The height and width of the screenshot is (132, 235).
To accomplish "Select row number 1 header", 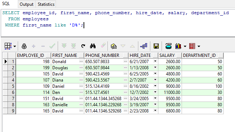I will (x=12, y=62).
